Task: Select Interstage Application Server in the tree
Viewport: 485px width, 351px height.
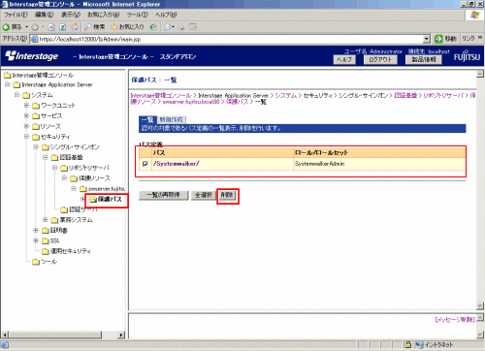Action: pyautogui.click(x=57, y=84)
